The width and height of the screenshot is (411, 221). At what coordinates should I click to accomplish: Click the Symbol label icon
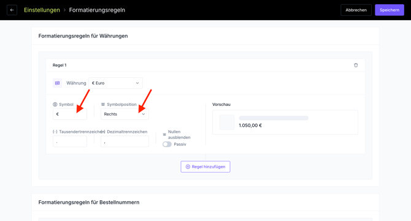[x=55, y=104]
